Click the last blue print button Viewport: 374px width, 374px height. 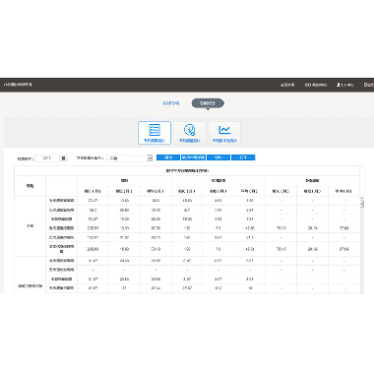click(243, 157)
